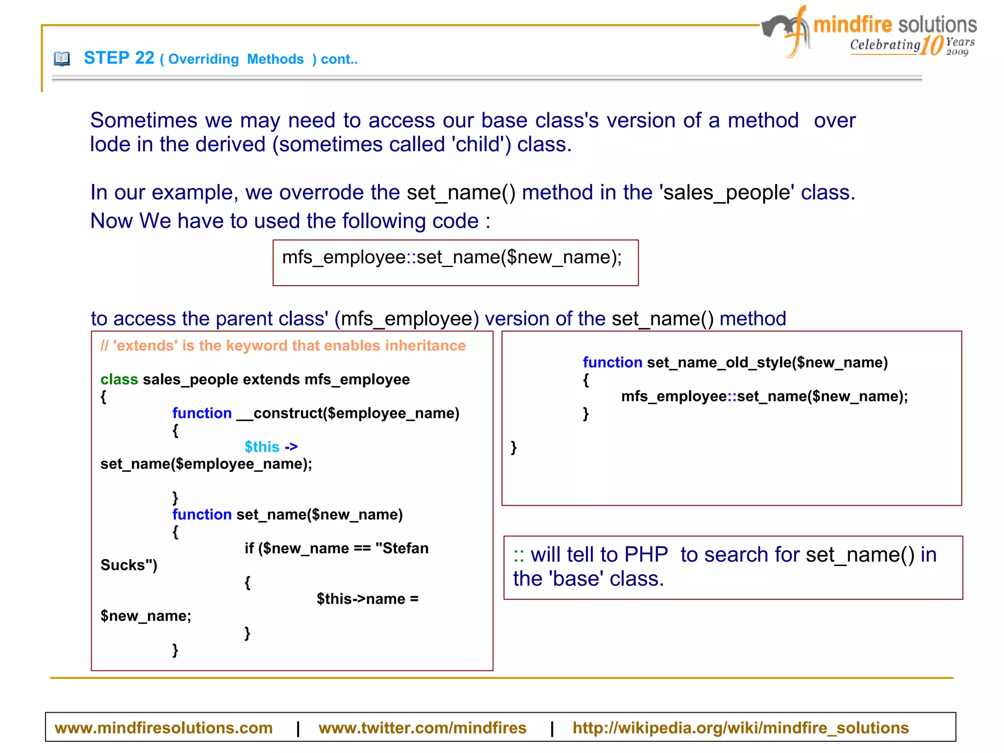1004x753 pixels.
Task: Click the Mindfire Solutions logo
Action: 869,31
